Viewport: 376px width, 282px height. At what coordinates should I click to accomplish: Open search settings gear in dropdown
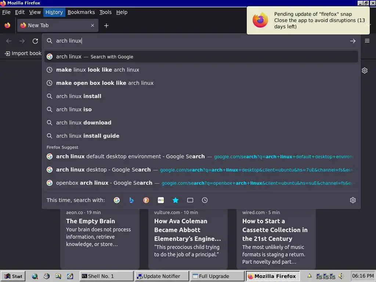[x=353, y=200]
